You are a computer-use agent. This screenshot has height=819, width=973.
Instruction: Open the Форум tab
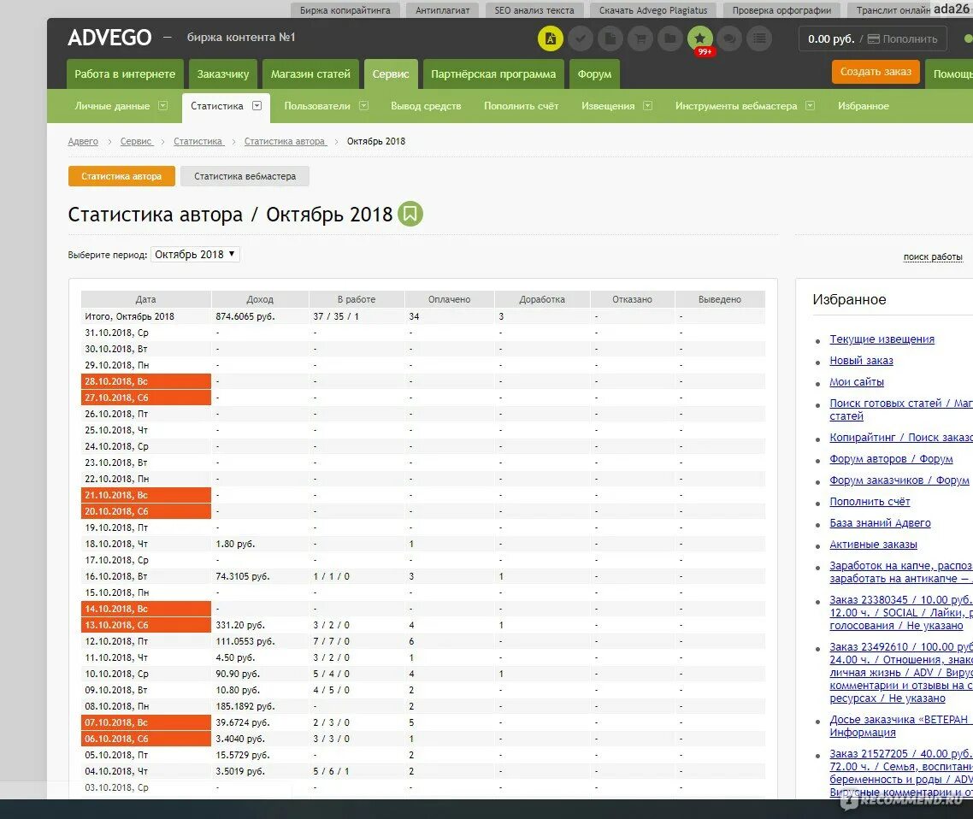click(594, 74)
